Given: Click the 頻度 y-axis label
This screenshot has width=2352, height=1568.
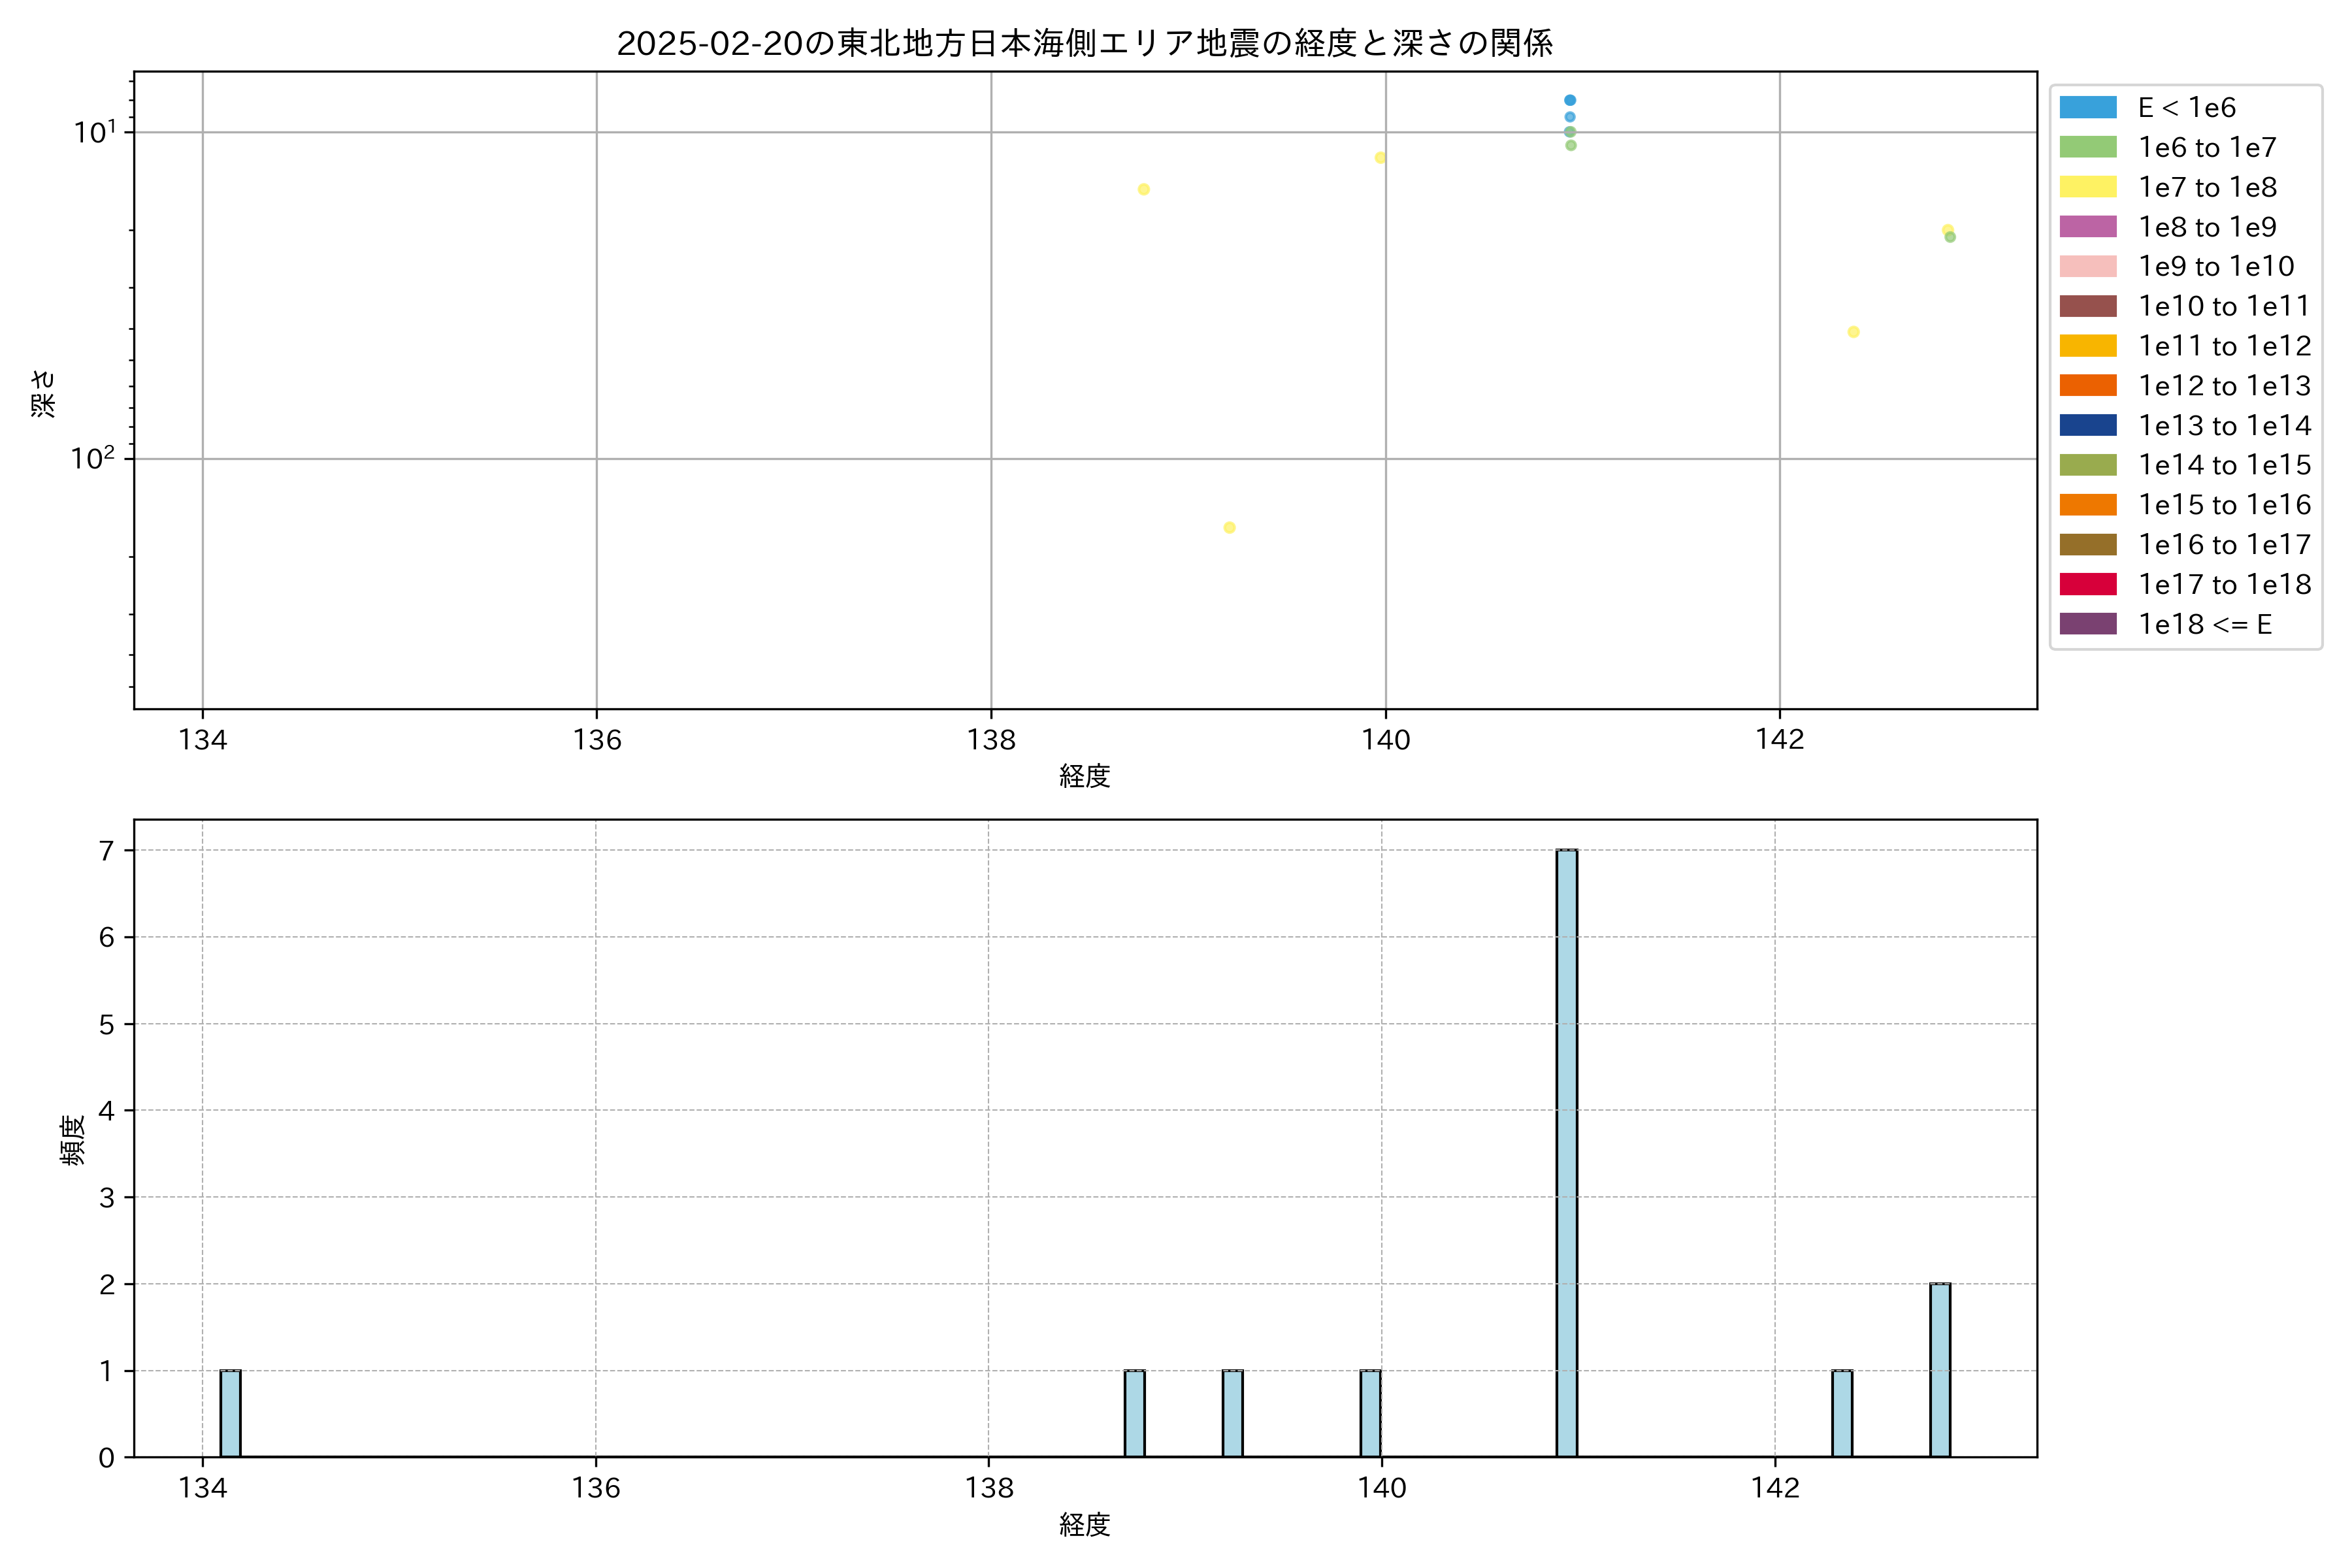Looking at the screenshot, I should point(72,1140).
